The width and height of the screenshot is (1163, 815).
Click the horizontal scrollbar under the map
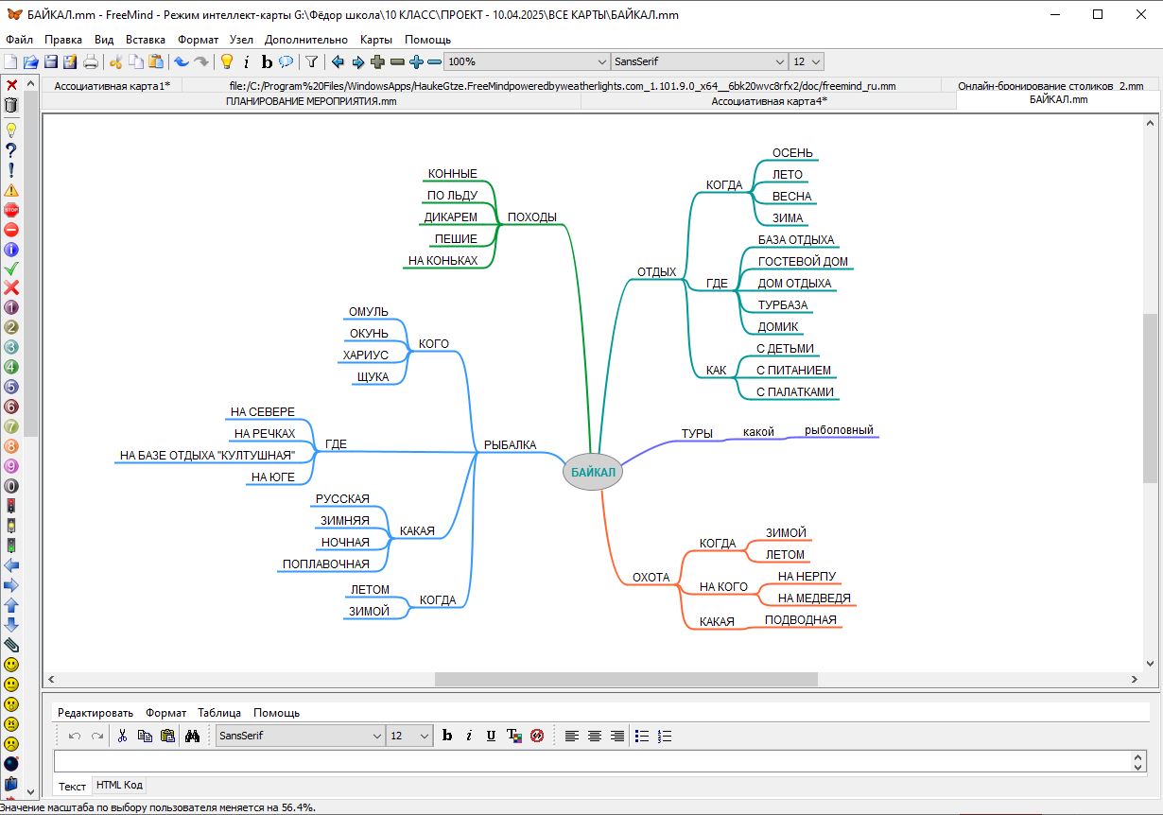pyautogui.click(x=625, y=679)
